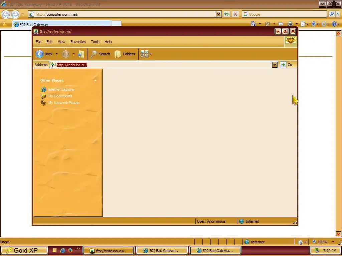Open the search provider dropdown arrow
Image resolution: width=342 pixels, height=256 pixels.
(338, 14)
